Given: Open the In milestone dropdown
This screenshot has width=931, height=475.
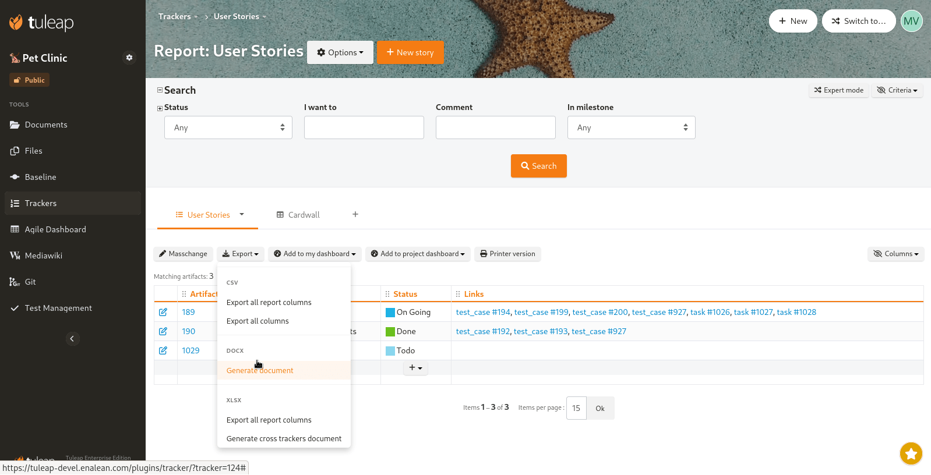Looking at the screenshot, I should (631, 127).
